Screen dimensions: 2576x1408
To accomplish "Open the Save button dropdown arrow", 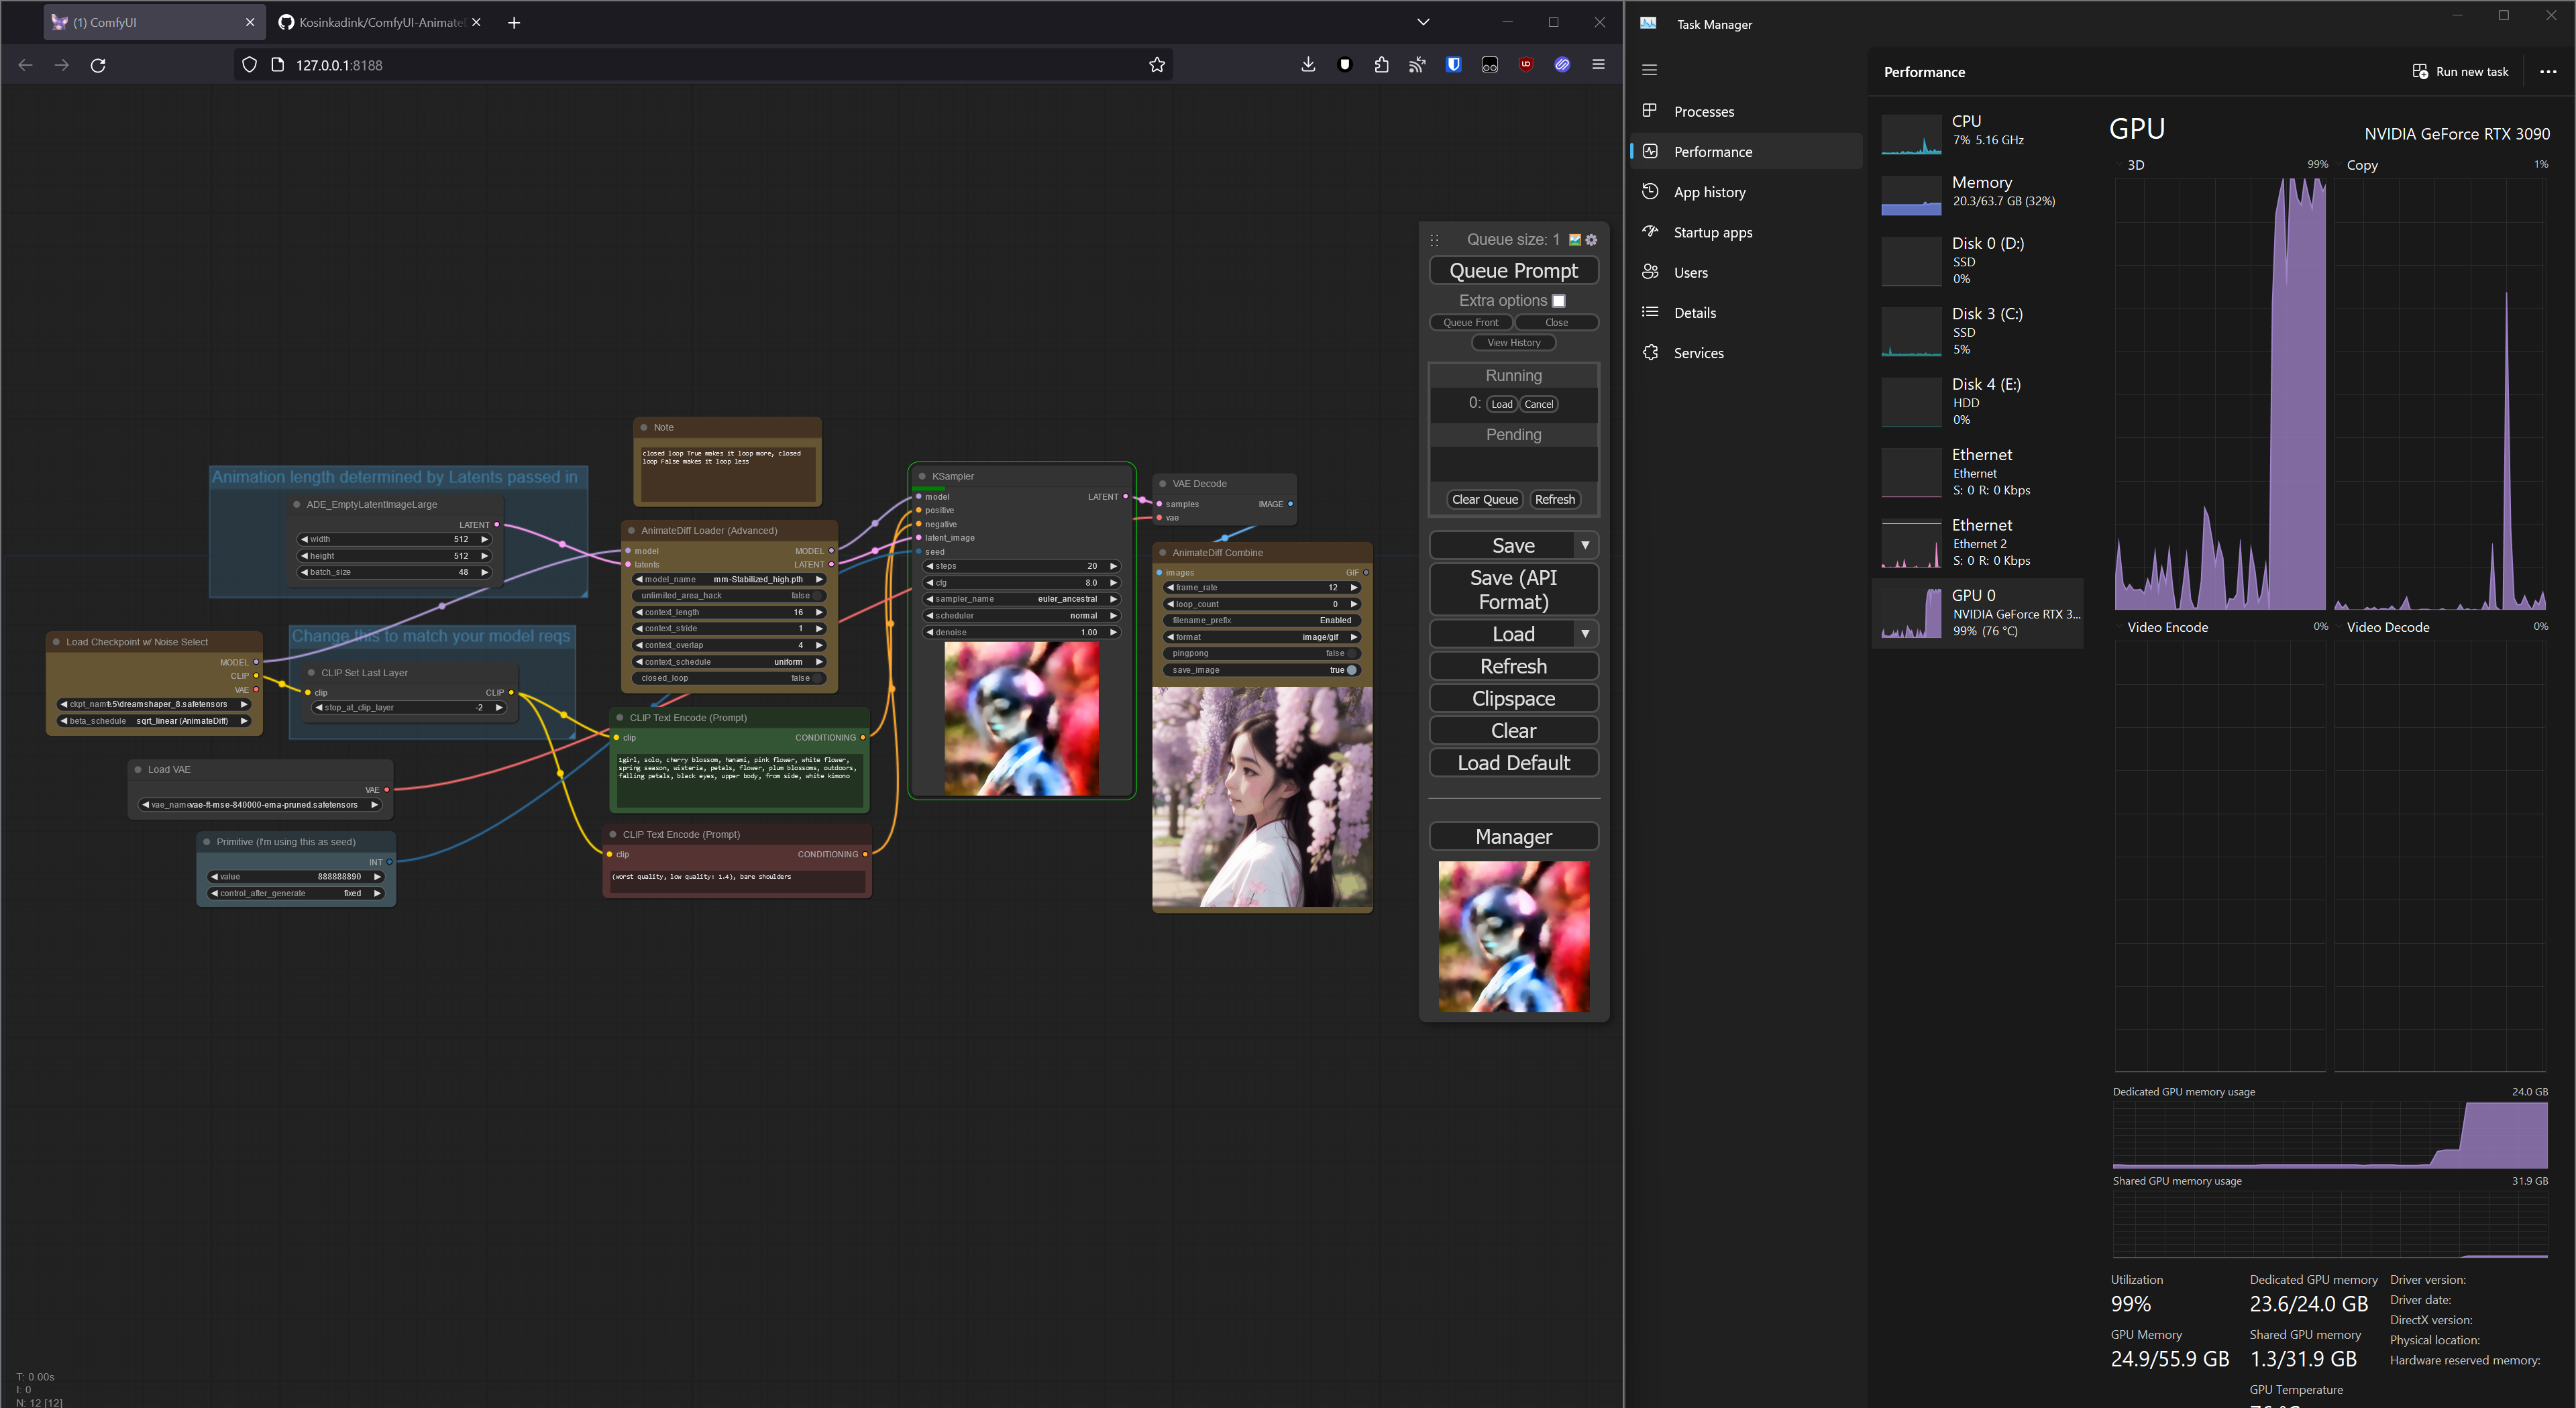I will (1586, 545).
